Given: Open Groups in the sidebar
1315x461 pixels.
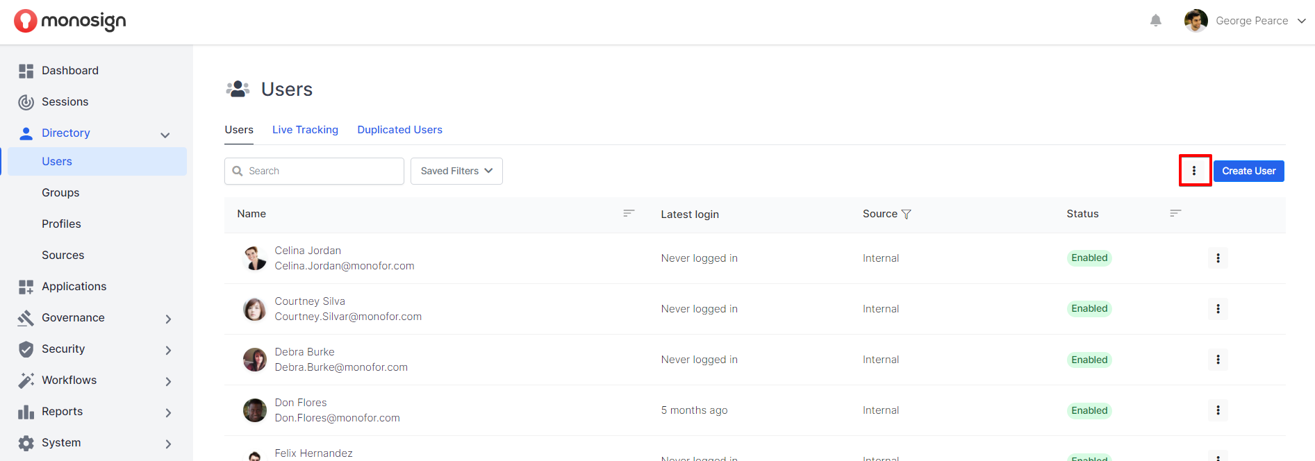Looking at the screenshot, I should coord(60,192).
